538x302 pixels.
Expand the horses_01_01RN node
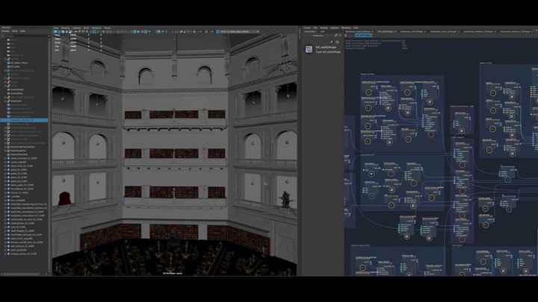[x=5, y=192]
